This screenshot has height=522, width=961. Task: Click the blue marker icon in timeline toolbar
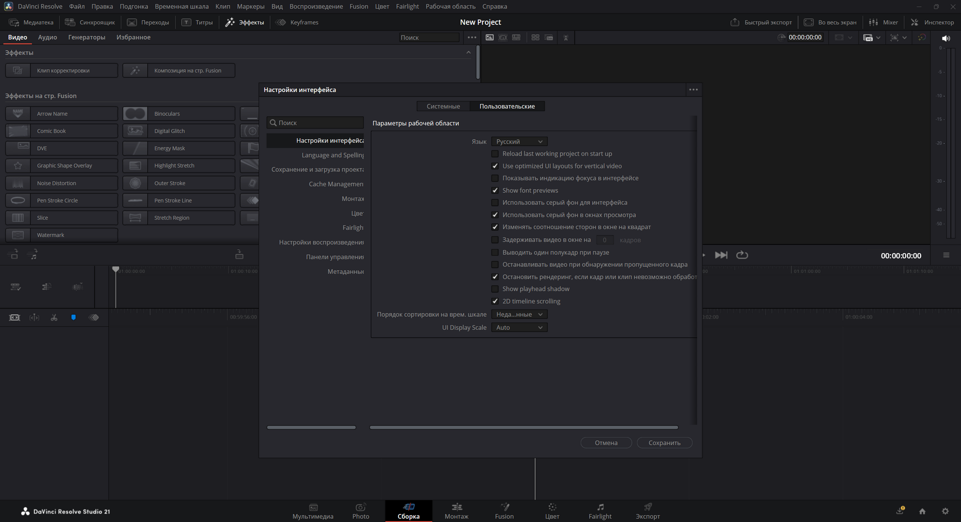74,317
